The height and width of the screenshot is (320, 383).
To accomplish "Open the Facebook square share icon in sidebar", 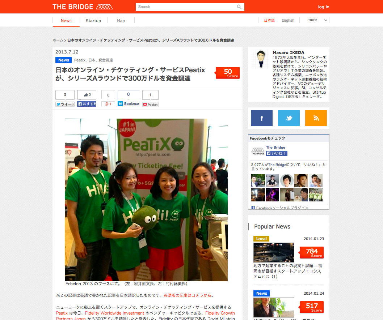I will [262, 118].
